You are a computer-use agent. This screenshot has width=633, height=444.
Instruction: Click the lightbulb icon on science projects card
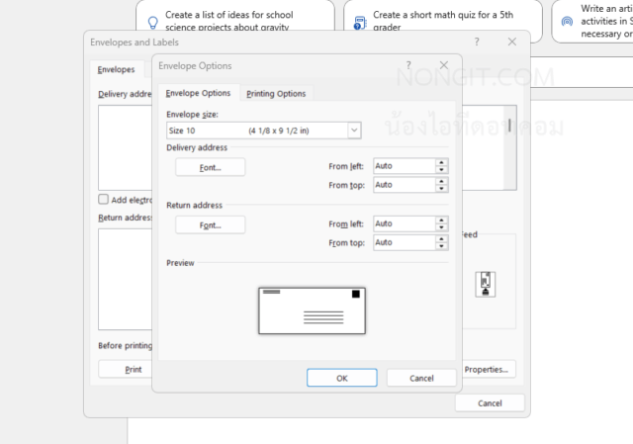(x=153, y=23)
